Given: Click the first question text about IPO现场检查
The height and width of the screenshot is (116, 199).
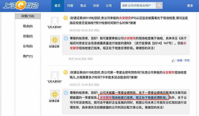Looking at the screenshot, I should (129, 20).
